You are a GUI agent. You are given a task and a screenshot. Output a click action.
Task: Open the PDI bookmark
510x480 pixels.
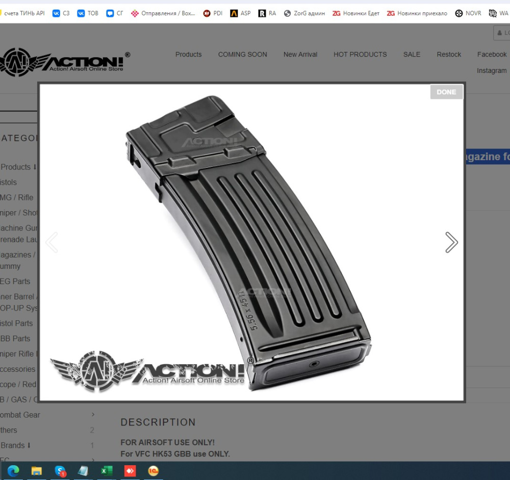pyautogui.click(x=213, y=13)
